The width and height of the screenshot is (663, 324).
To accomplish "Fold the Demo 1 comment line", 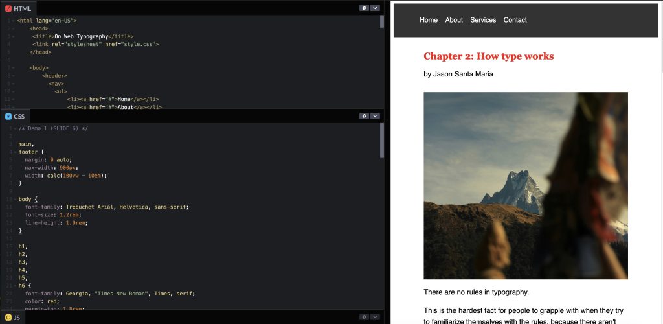I will 14,128.
